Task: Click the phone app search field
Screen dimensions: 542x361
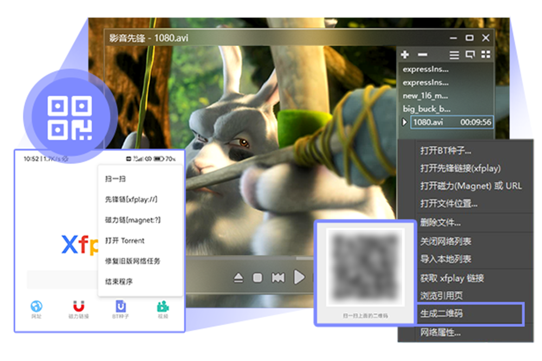Action: tap(63, 279)
